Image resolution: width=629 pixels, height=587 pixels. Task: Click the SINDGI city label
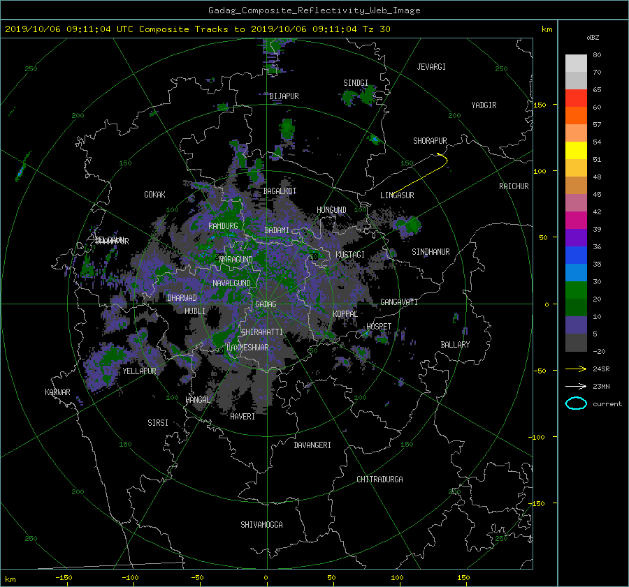coord(356,83)
